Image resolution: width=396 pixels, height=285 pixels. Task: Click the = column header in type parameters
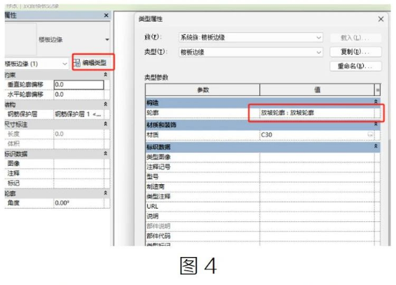378,90
